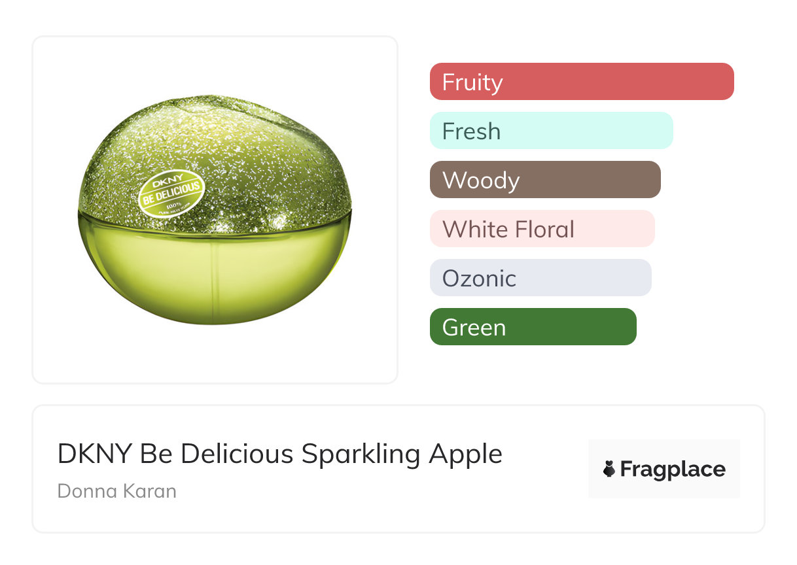Open the Fragplace wordmark text
797x565 pixels.
pos(673,470)
